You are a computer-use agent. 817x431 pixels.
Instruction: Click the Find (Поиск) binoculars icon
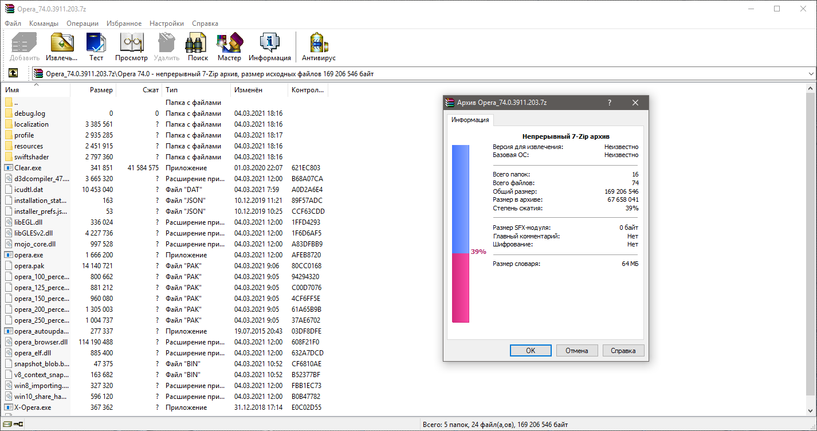[x=198, y=44]
